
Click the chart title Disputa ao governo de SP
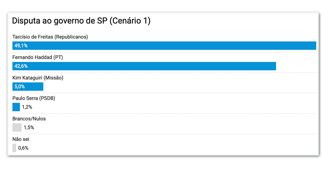(81, 21)
